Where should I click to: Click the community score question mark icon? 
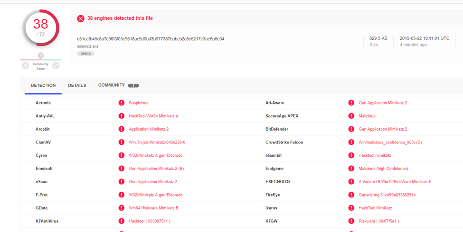click(41, 55)
